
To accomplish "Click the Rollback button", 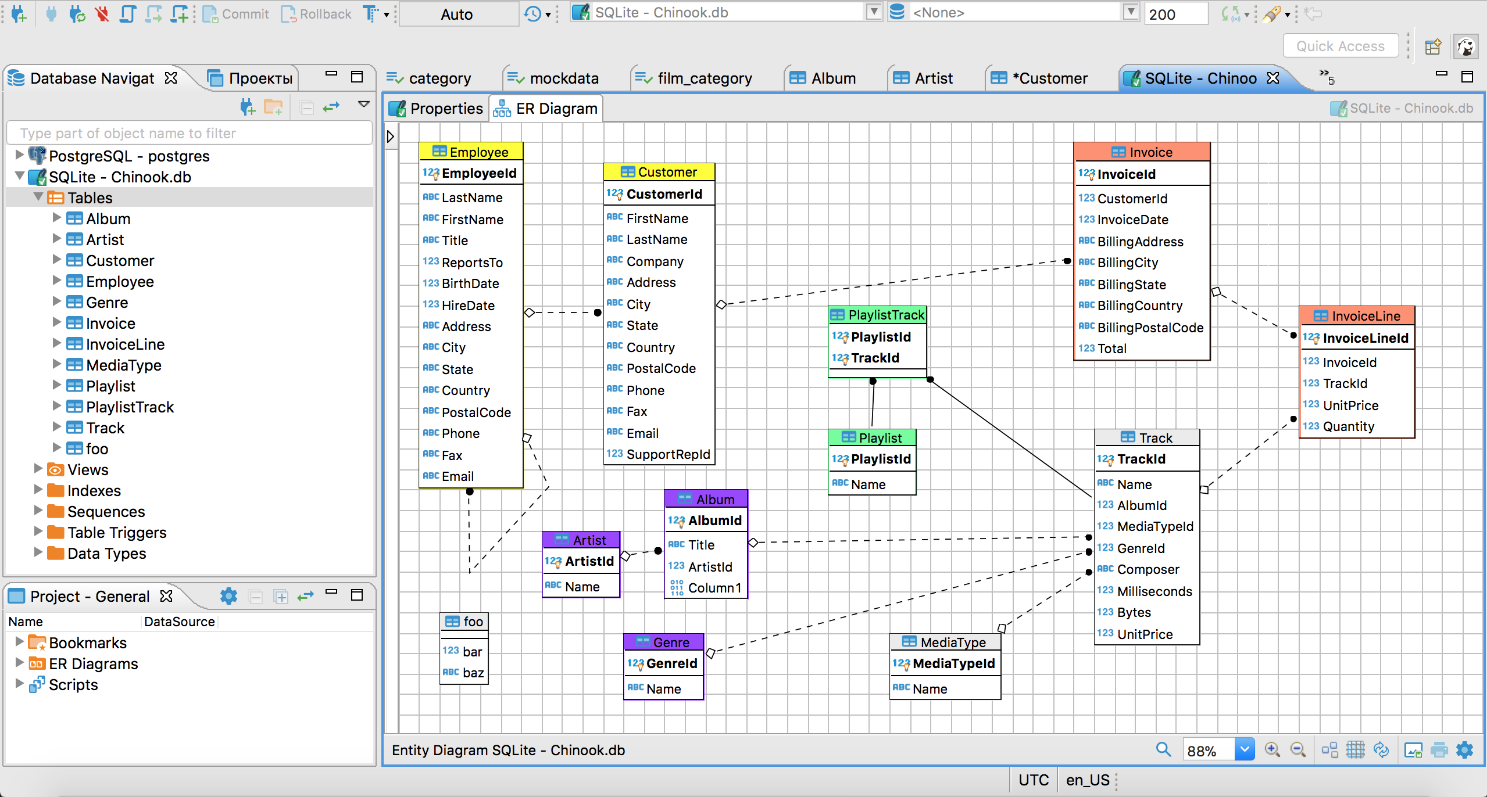I will click(320, 13).
